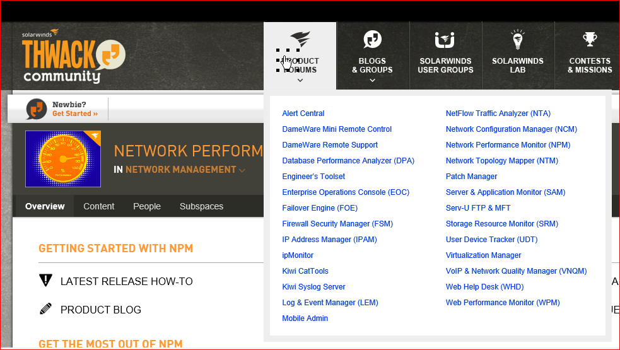Switch to the Subspaces tab

tap(201, 206)
